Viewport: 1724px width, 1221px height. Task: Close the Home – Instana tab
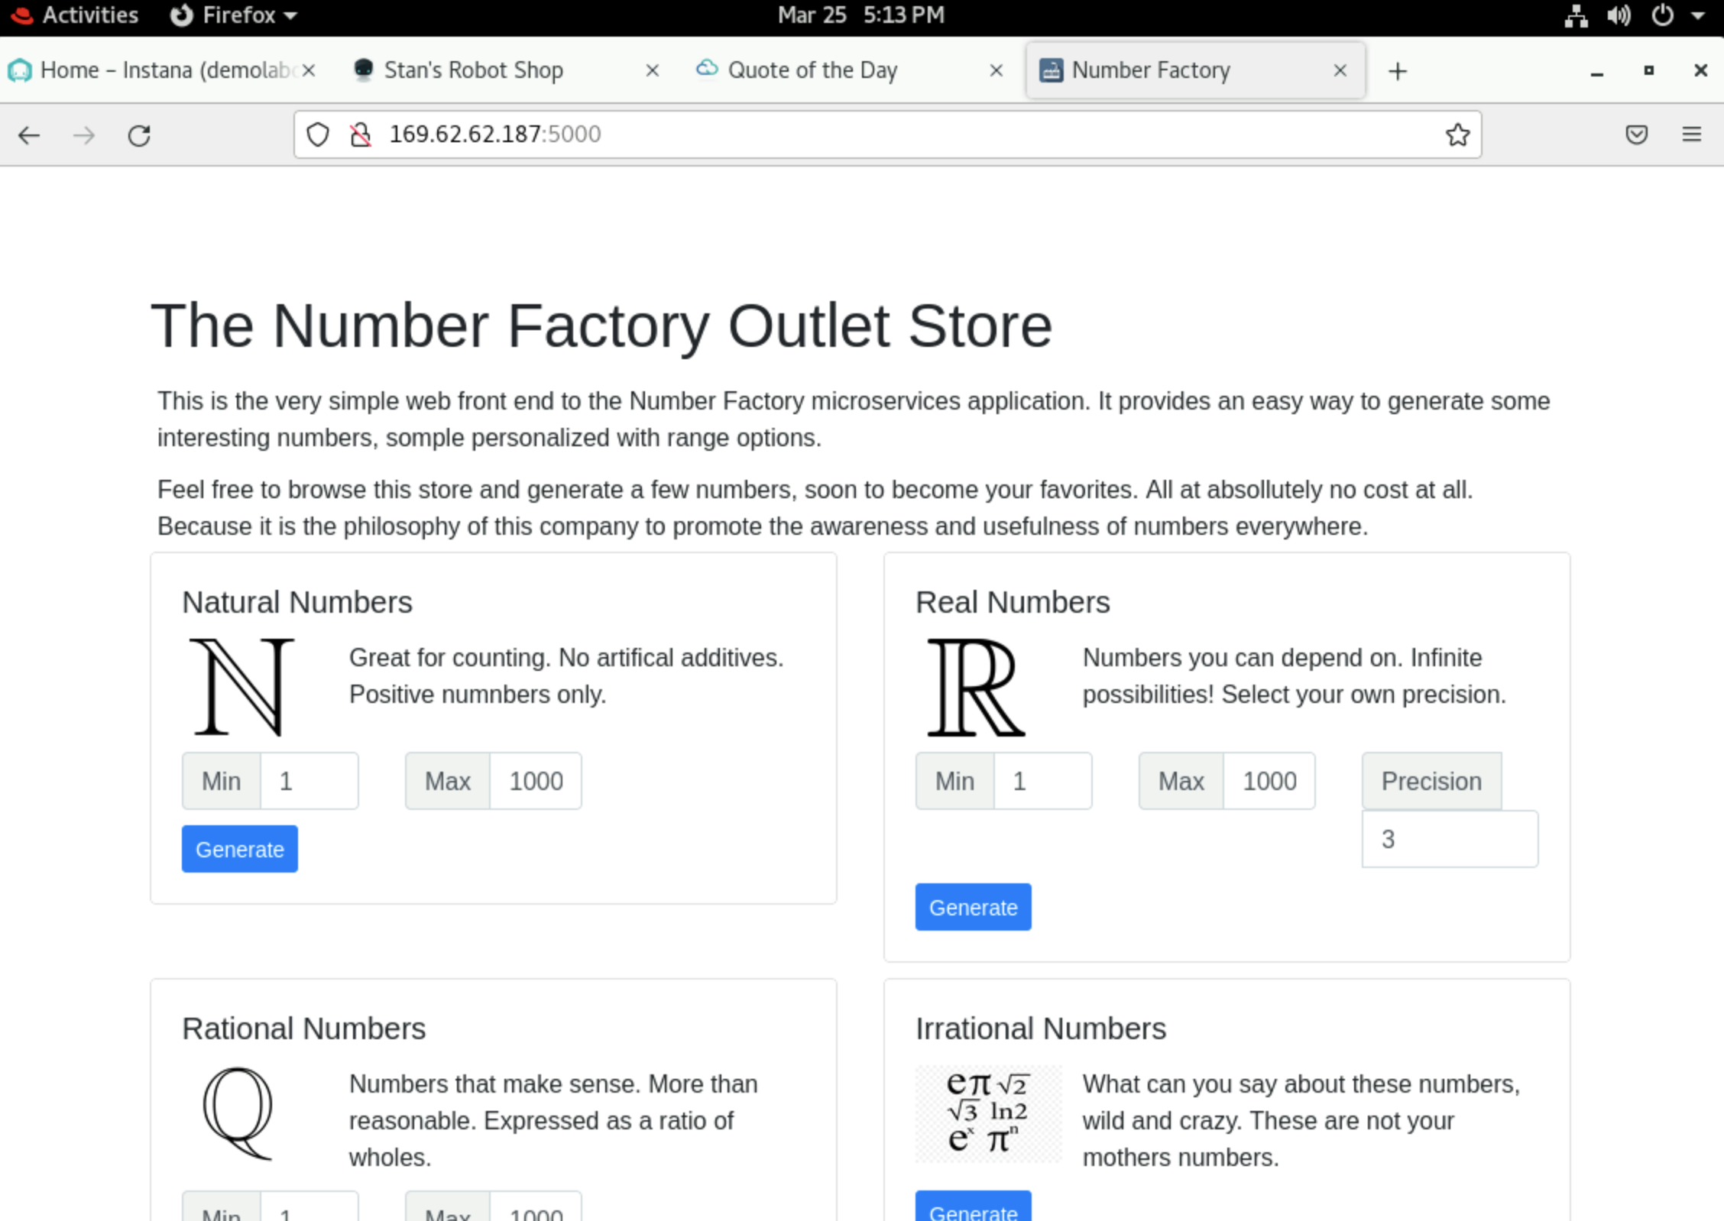point(309,70)
